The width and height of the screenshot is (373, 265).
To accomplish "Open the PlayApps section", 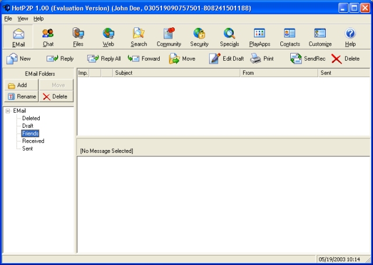I will point(259,37).
